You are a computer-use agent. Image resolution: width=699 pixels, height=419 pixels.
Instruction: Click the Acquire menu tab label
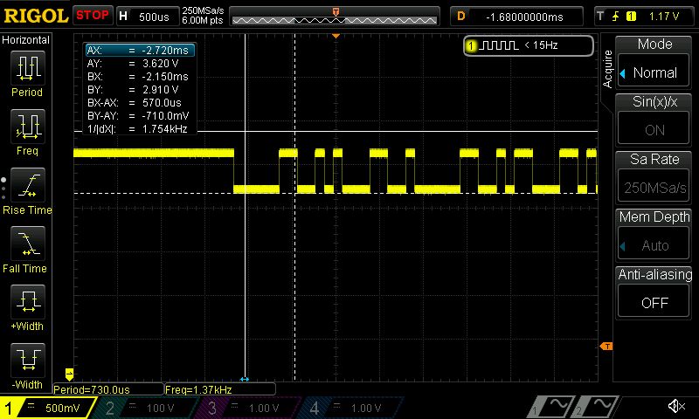coord(606,69)
